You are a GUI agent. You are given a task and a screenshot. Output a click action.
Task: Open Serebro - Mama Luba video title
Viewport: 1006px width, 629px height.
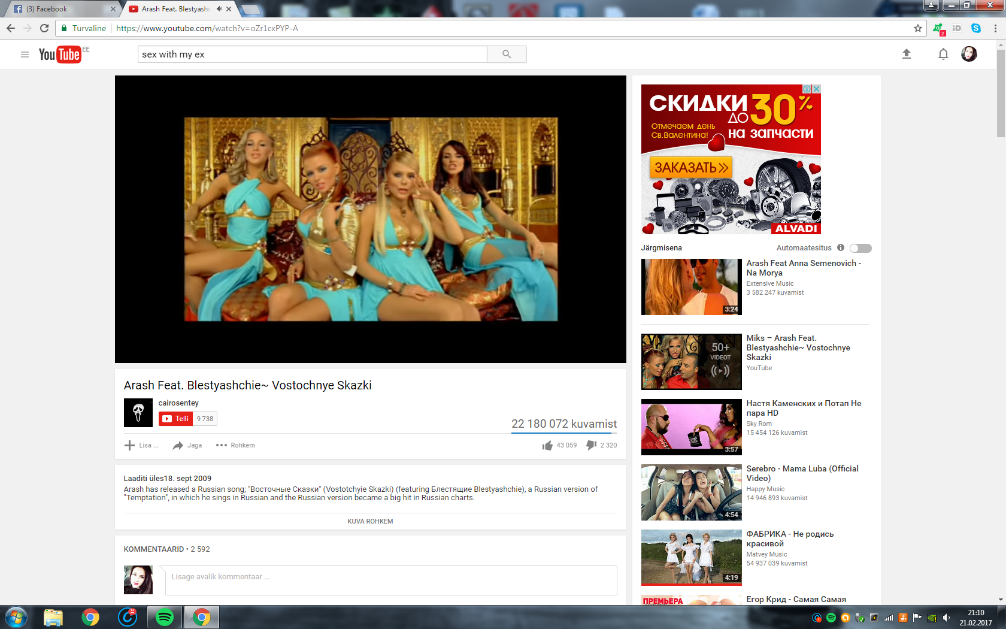(802, 473)
